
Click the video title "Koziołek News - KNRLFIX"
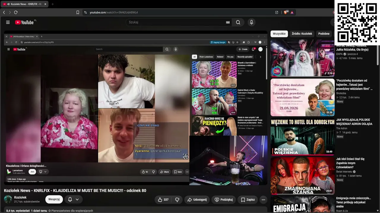75,191
